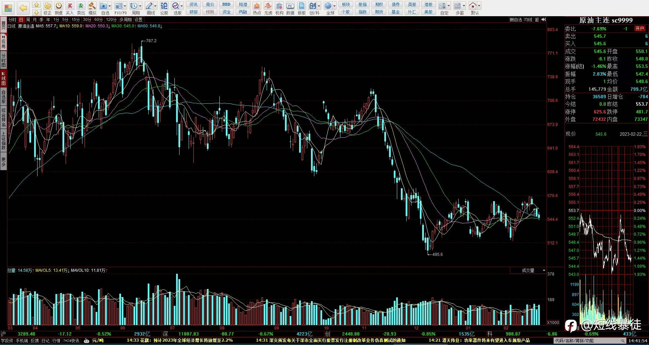Viewport: 649px width, 345px height.
Task: Toggle the 窗 window panel button
Action: 537,20
